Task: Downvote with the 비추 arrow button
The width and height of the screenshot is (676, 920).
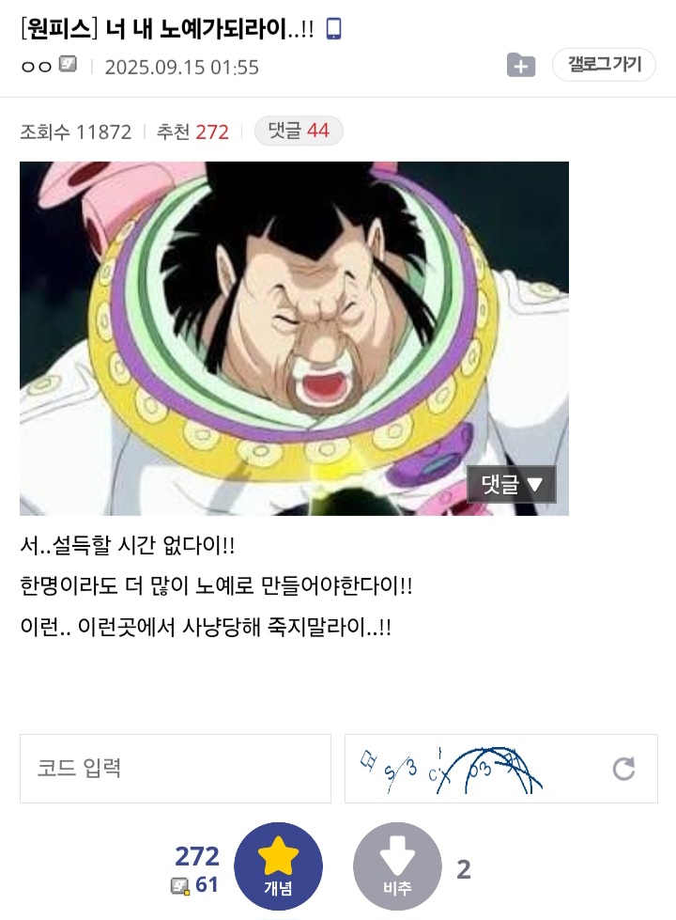Action: (397, 866)
